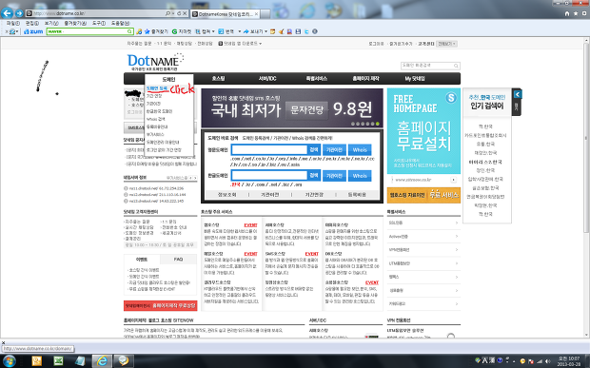590x368 pixels.
Task: Open the 특별서비스 navigation tab
Action: 317,79
